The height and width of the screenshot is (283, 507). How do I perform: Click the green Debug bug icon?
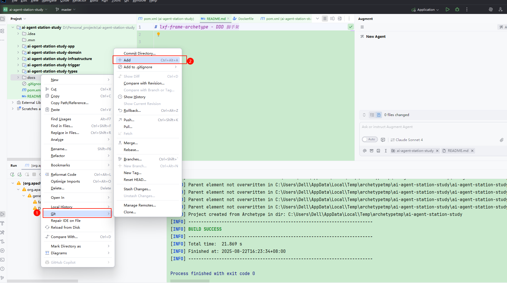[x=457, y=9]
